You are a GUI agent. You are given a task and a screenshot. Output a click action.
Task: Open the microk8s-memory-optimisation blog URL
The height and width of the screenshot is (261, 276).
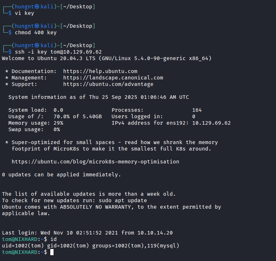tap(95, 162)
